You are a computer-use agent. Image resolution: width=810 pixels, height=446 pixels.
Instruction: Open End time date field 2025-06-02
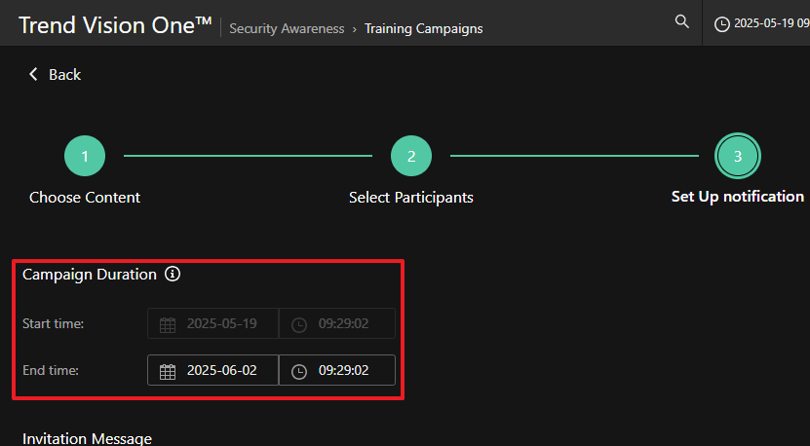pos(221,371)
